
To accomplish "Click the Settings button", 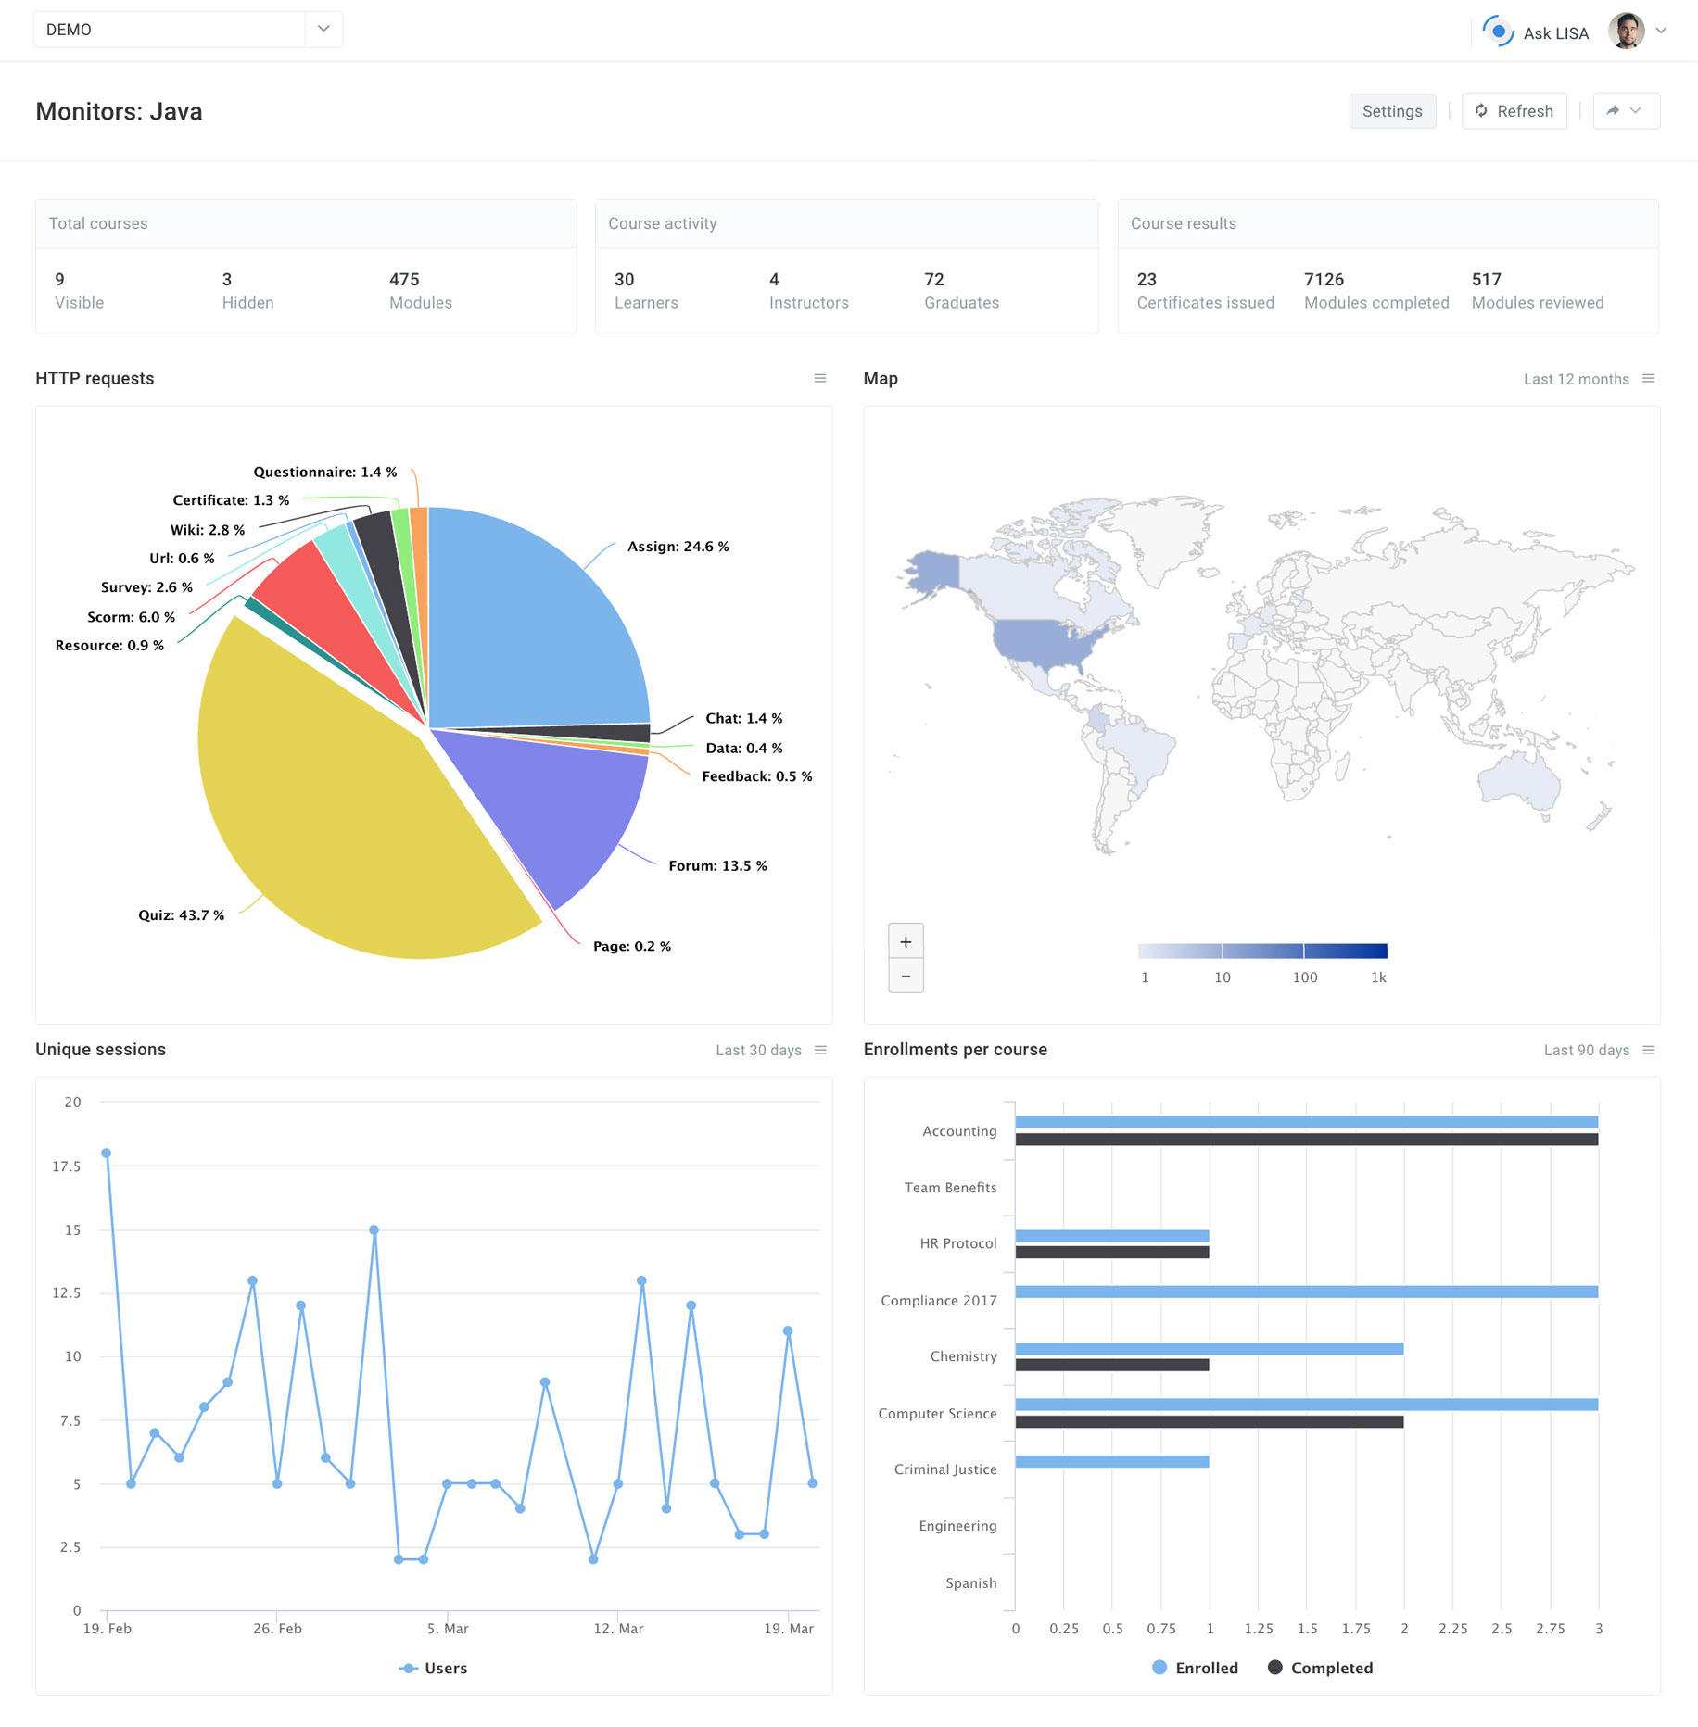I will click(x=1392, y=110).
